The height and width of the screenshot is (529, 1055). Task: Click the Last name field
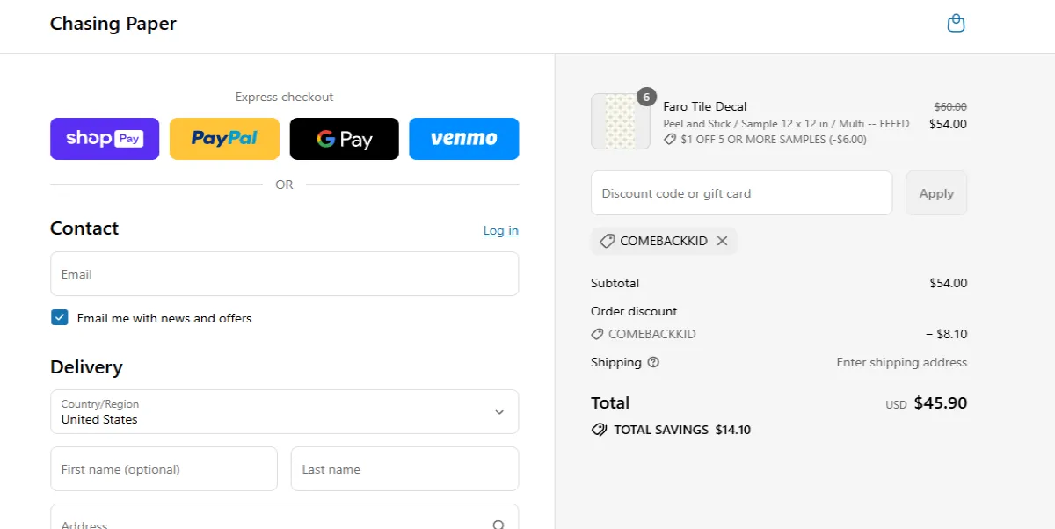point(404,468)
